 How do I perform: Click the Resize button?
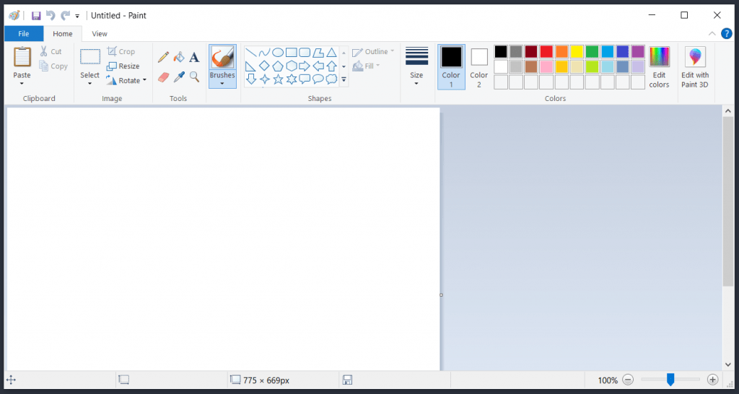click(123, 66)
